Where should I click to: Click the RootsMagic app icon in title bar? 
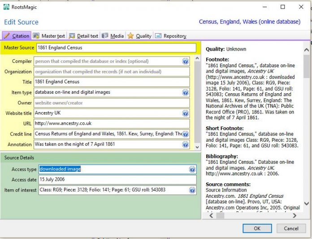[x=6, y=7]
